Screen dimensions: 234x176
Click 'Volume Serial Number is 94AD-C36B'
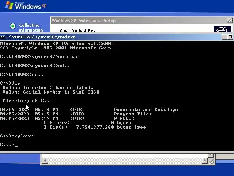pos(51,92)
